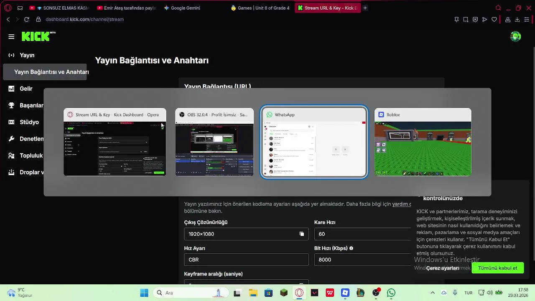Open the TUR keyboard language indicator
Viewport: 535px width, 301px height.
coord(468,293)
